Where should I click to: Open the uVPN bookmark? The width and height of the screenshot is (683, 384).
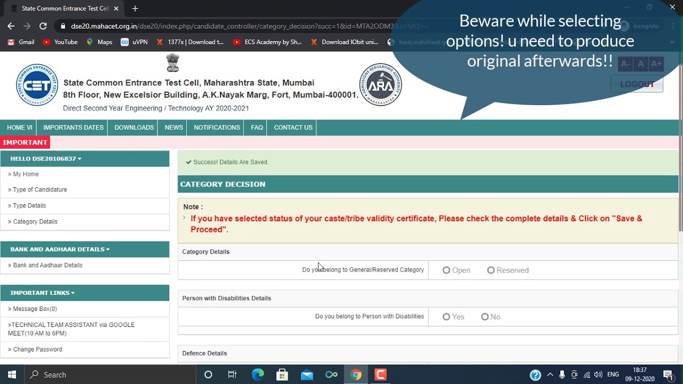coord(134,42)
